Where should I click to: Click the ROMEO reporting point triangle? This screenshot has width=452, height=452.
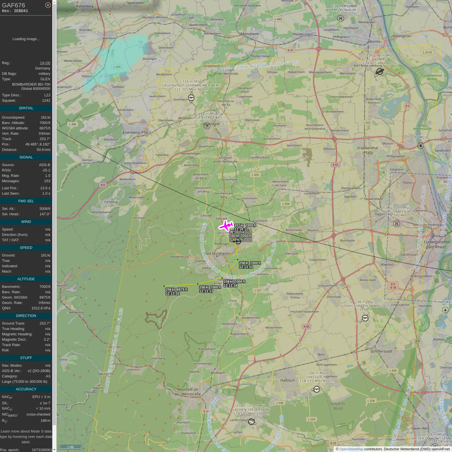coord(421,145)
